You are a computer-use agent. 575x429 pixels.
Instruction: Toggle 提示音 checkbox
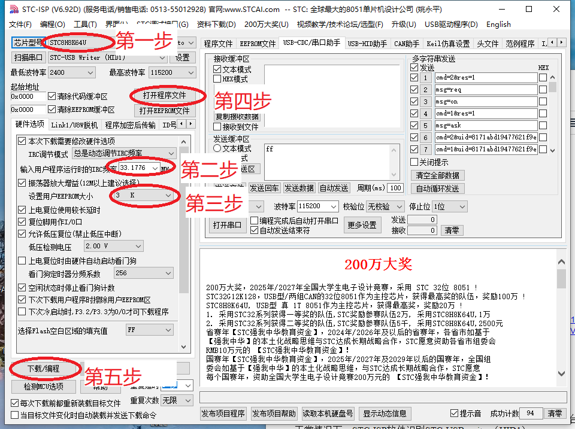pos(455,413)
